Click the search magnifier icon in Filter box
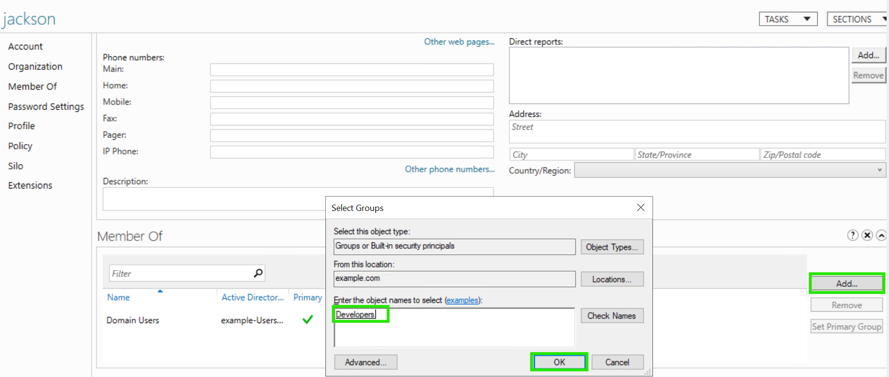This screenshot has width=889, height=377. (x=258, y=273)
